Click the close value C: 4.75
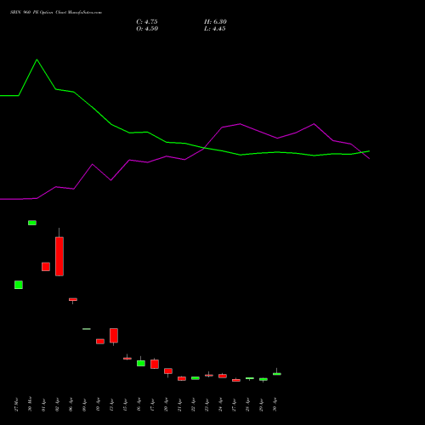 click(x=147, y=22)
